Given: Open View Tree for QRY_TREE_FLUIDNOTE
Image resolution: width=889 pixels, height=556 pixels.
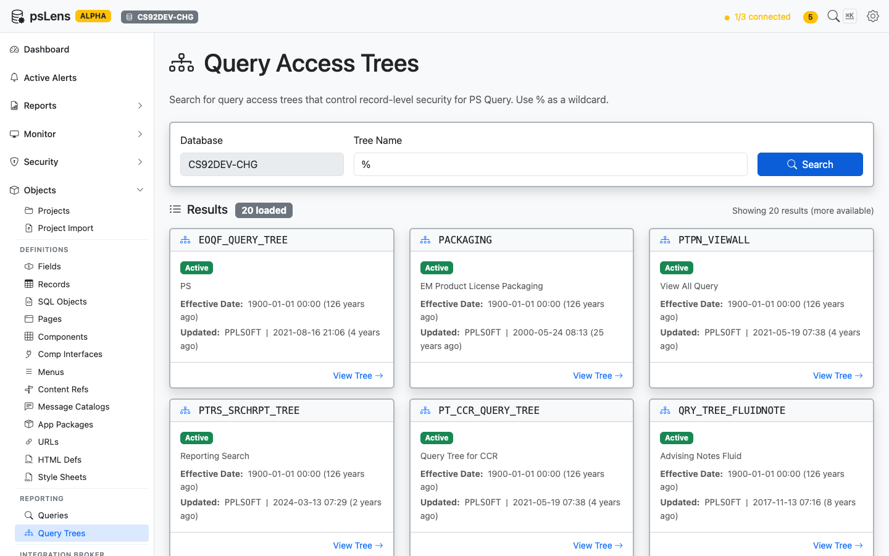Looking at the screenshot, I should point(838,545).
